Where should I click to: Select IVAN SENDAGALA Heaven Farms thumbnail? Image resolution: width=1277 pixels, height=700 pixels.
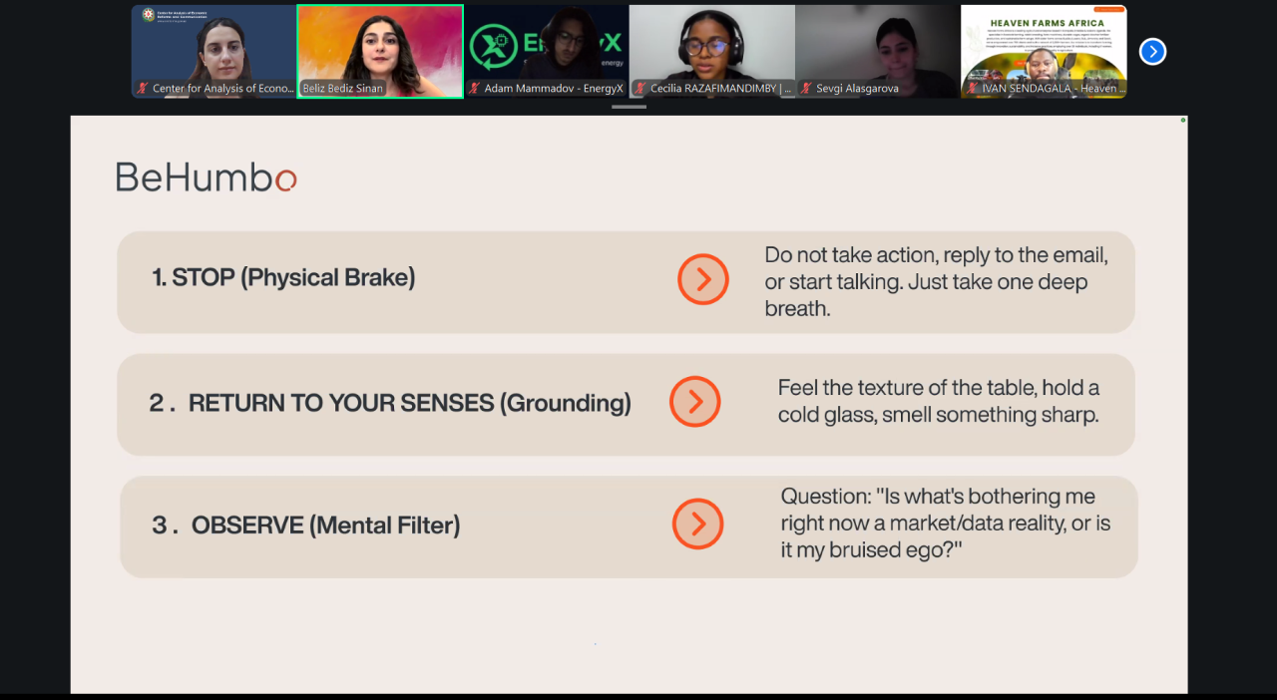(1044, 51)
